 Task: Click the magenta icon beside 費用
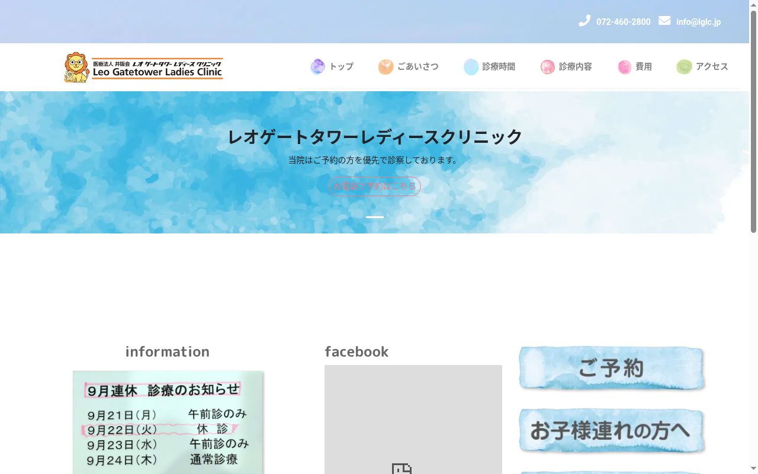624,67
